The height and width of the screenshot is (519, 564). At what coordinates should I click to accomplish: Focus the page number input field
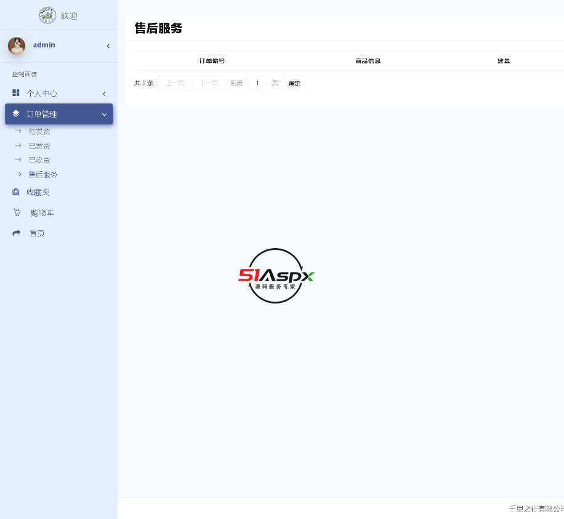coord(257,83)
